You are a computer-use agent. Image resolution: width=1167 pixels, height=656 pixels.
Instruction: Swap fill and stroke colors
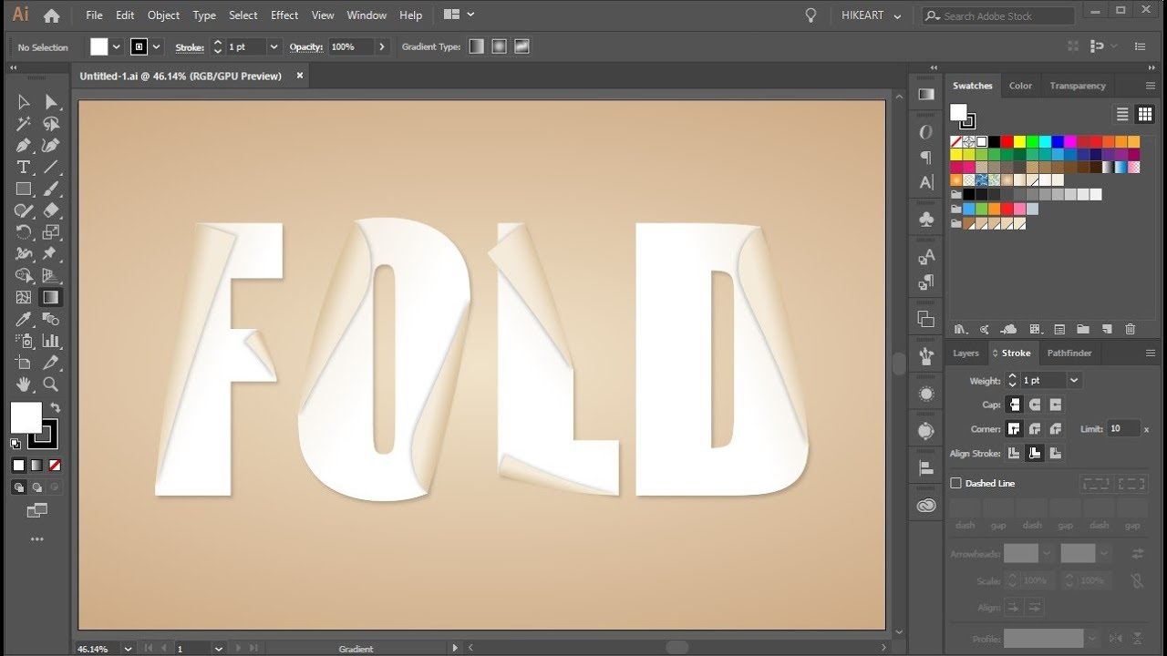tap(55, 408)
